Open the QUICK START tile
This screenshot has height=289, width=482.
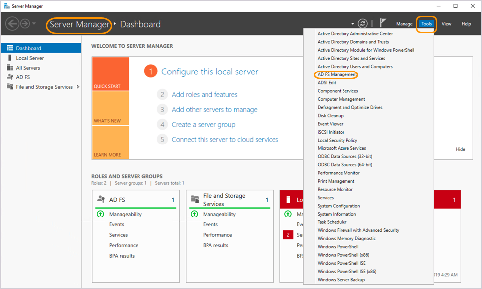(110, 73)
